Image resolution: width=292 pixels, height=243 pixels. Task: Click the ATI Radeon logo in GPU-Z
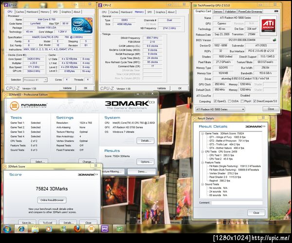(x=268, y=25)
